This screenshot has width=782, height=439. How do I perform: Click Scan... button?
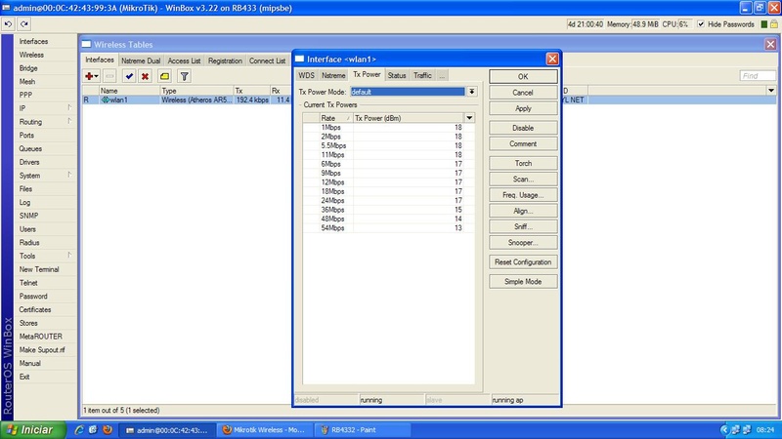pos(523,180)
